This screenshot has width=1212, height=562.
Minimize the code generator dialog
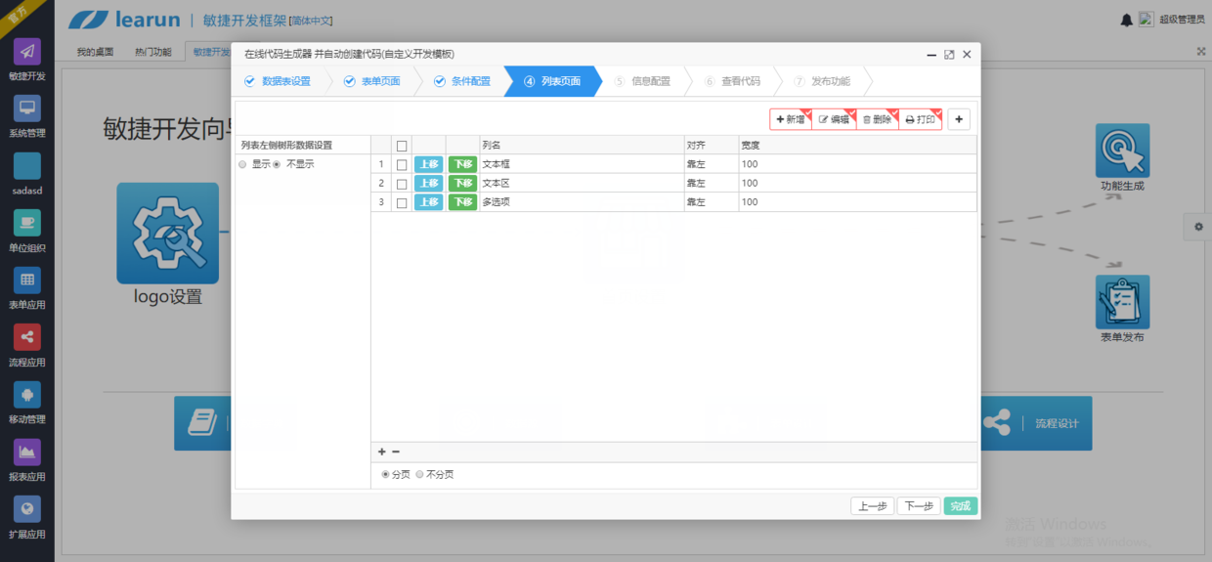931,55
